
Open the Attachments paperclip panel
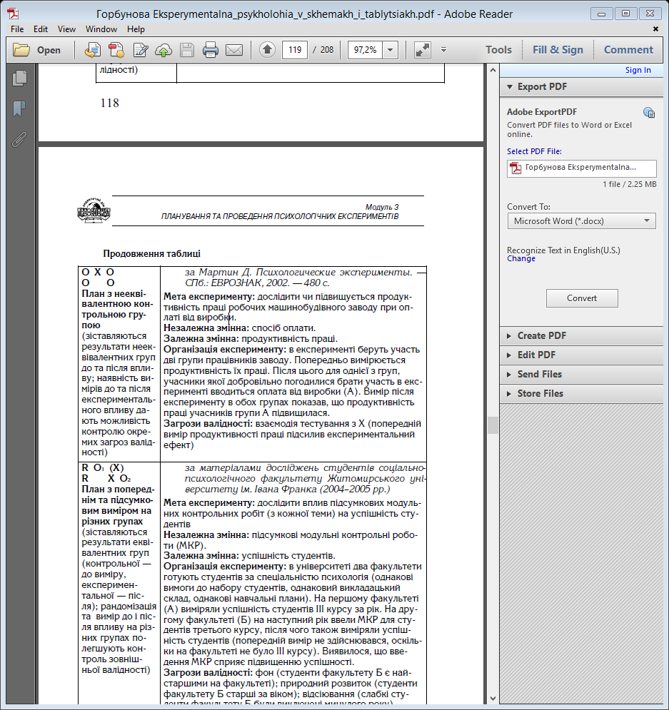click(x=19, y=138)
